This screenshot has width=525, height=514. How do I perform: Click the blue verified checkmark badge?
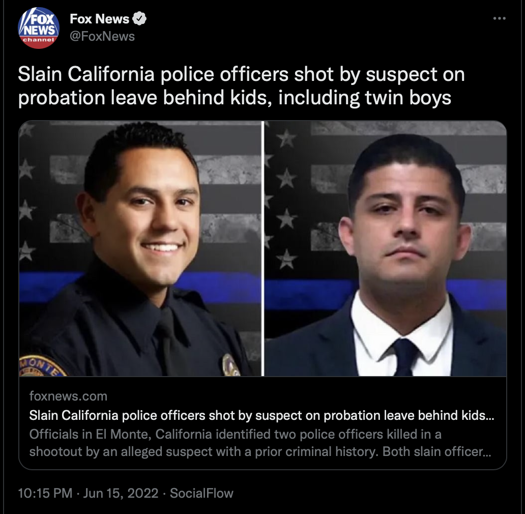point(139,19)
